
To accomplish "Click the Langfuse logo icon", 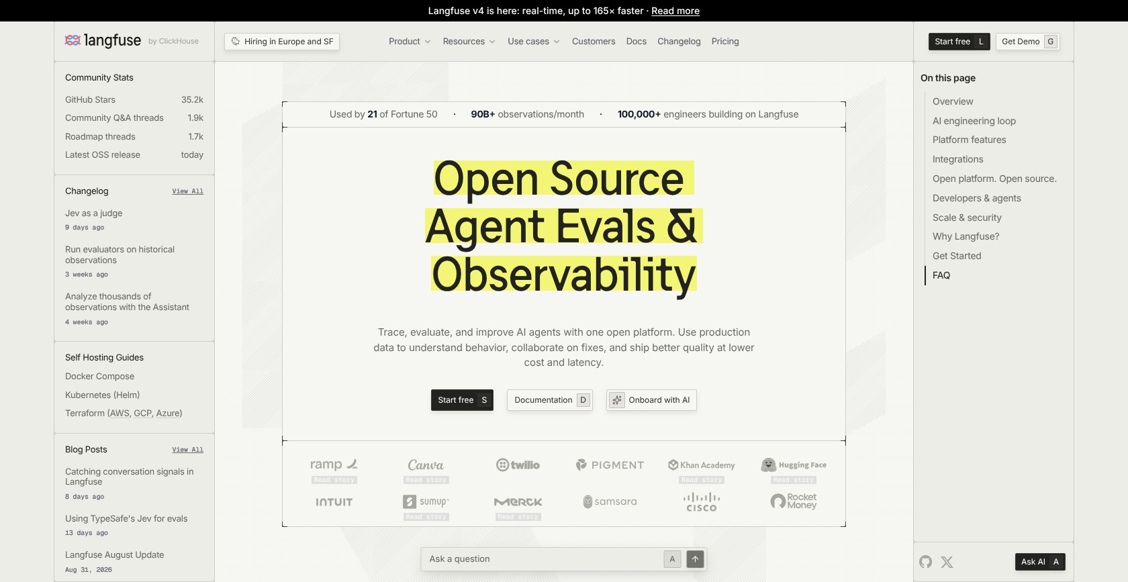I will click(73, 40).
